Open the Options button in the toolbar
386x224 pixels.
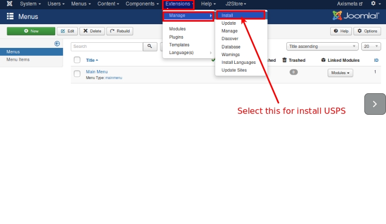point(367,31)
